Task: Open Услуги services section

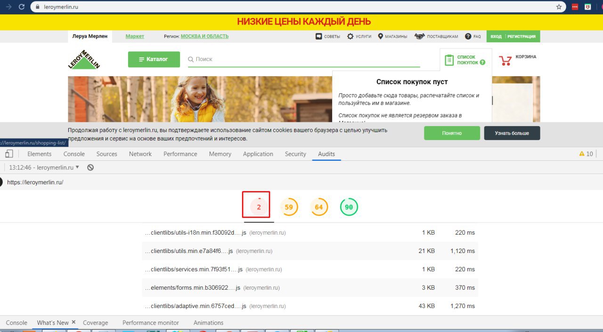Action: click(x=359, y=36)
